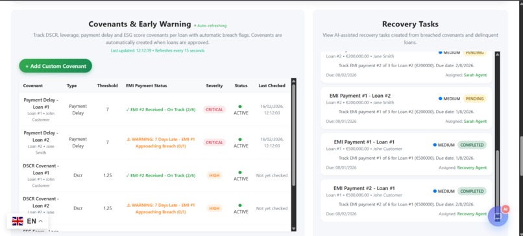Click the Type column header
523x236 pixels.
pos(72,85)
